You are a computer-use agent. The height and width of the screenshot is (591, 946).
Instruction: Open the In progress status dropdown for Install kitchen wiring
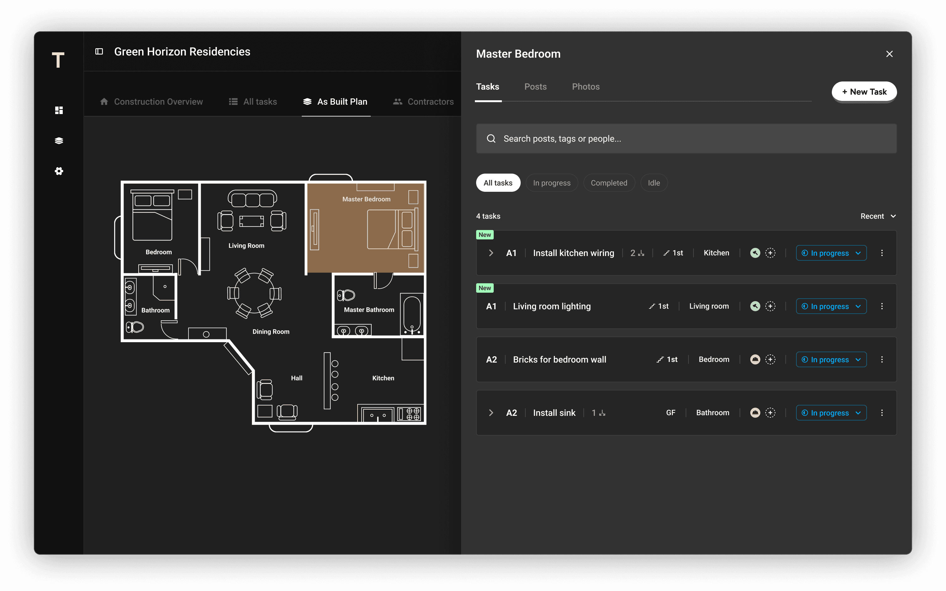[x=831, y=253]
